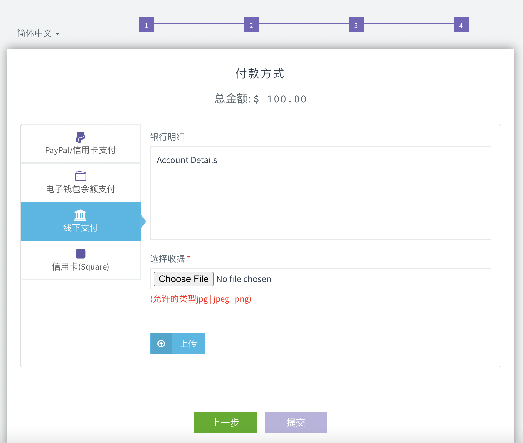Click the dropdown arrow next to 简体中文
The image size is (523, 443).
point(58,34)
